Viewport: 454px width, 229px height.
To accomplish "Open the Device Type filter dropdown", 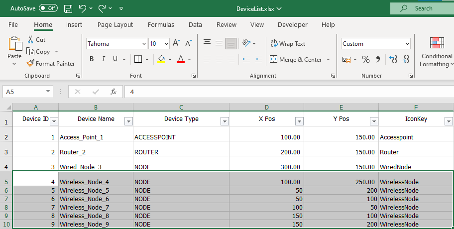I will point(225,121).
